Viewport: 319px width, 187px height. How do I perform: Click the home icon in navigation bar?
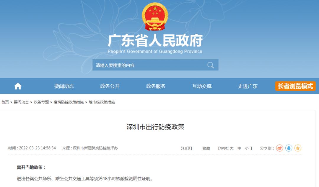[x=18, y=86]
